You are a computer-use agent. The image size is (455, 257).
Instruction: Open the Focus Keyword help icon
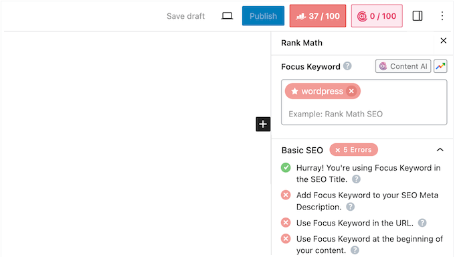pyautogui.click(x=347, y=66)
